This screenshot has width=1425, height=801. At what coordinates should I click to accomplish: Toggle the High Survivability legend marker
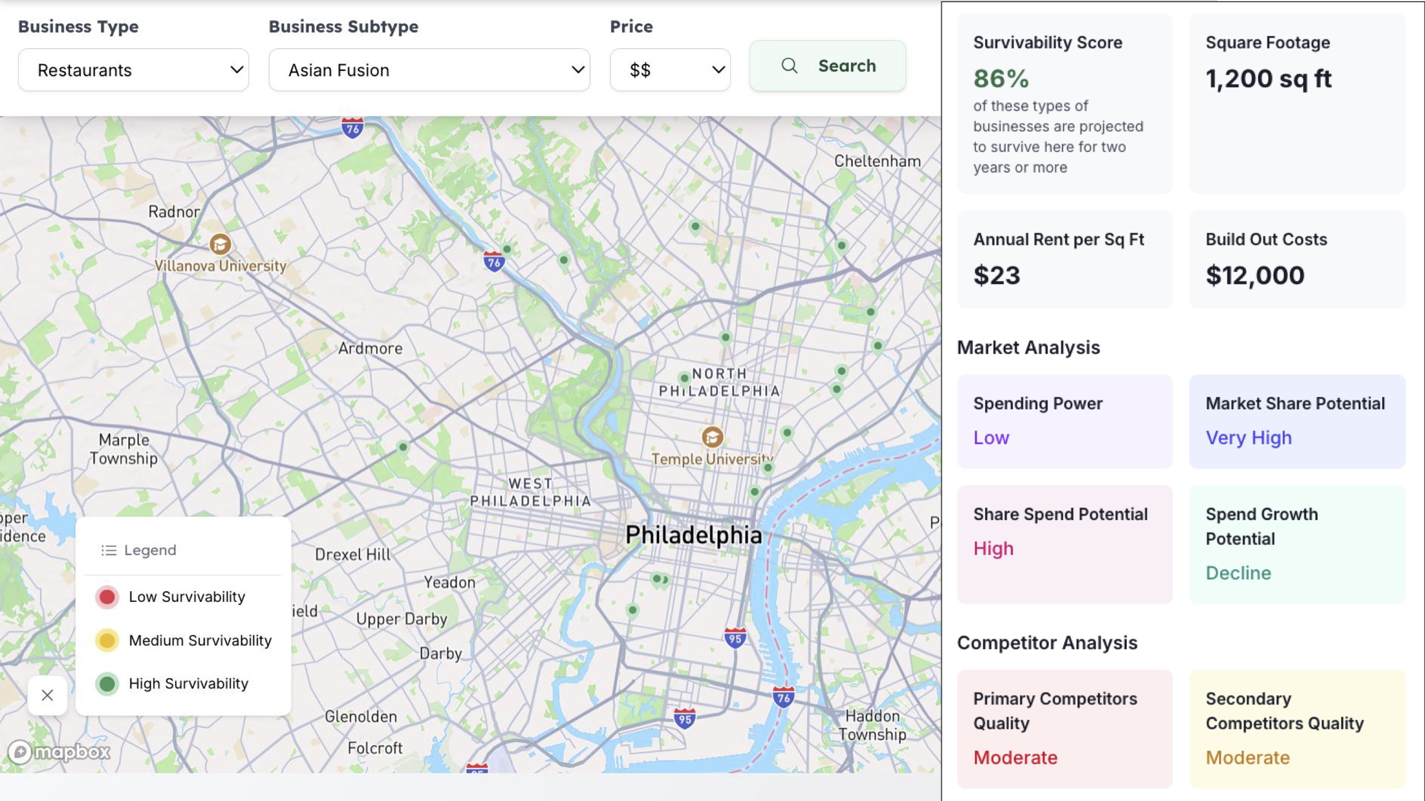[107, 684]
